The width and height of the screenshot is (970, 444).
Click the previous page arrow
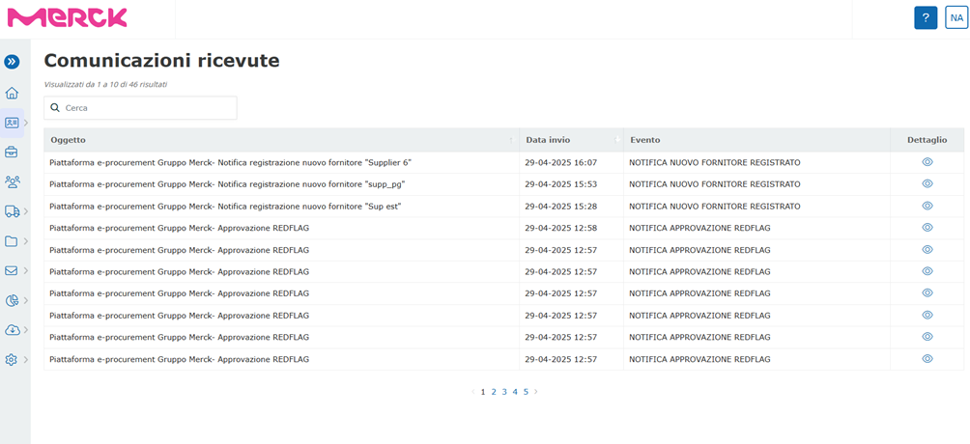click(x=473, y=392)
